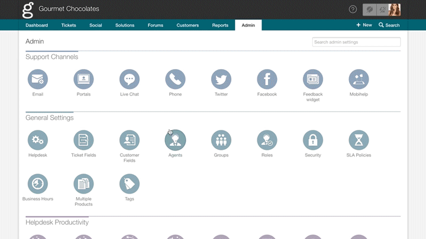Open the Twitter channel icon

221,79
